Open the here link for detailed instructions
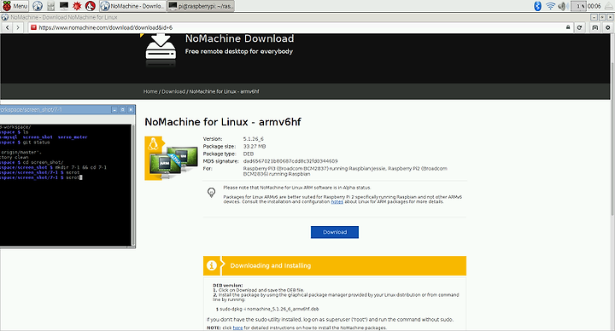This screenshot has width=615, height=331. point(237,328)
